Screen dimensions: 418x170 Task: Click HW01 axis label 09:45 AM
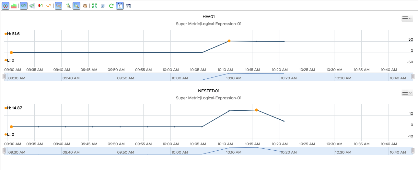(89, 70)
